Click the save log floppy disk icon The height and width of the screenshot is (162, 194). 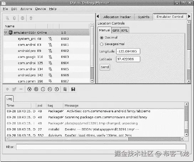click(73, 89)
